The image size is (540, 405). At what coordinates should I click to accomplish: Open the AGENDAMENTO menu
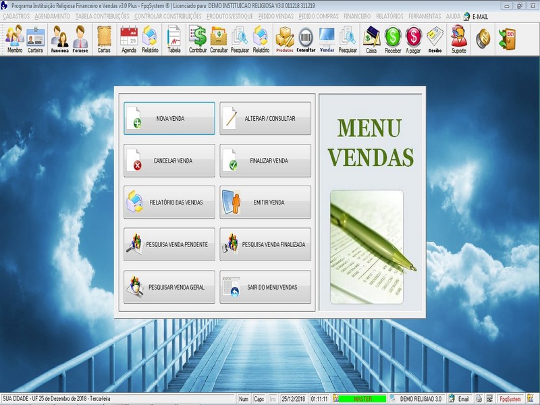click(53, 16)
